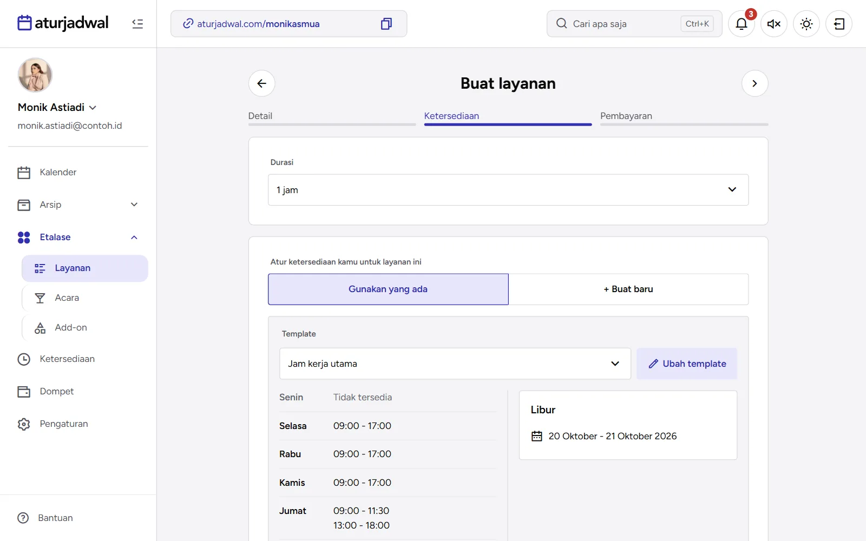
Task: Switch to the Ketersediaan tab
Action: pyautogui.click(x=508, y=117)
